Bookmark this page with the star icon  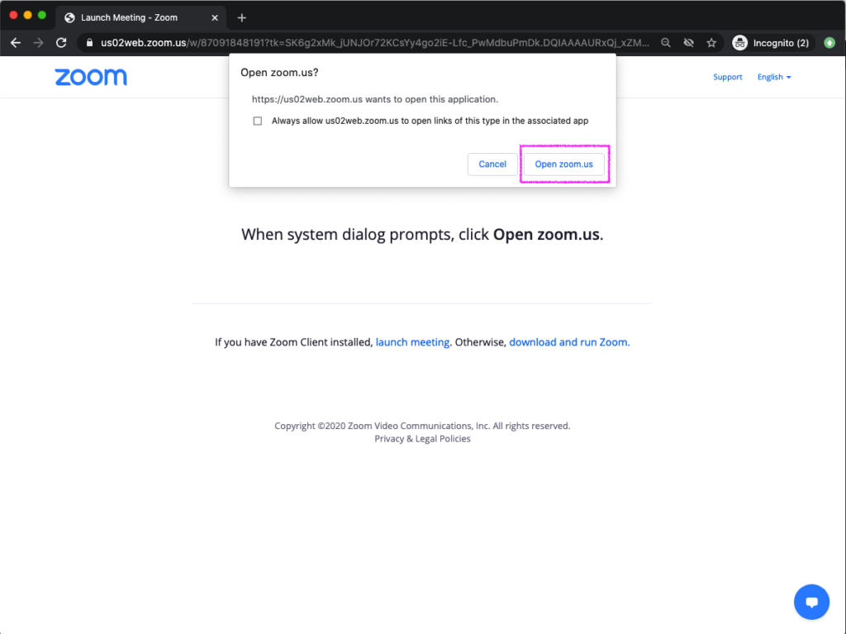tap(711, 43)
